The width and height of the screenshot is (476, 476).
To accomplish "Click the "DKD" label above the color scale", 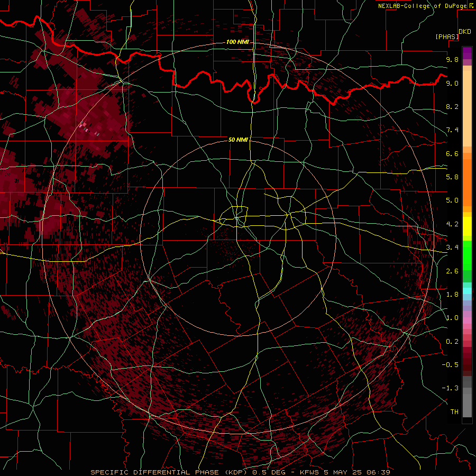I will pos(464,32).
